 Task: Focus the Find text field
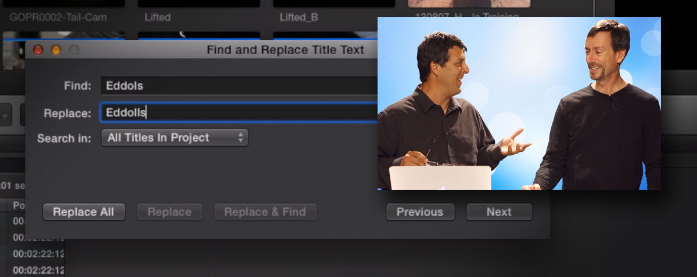tap(239, 86)
